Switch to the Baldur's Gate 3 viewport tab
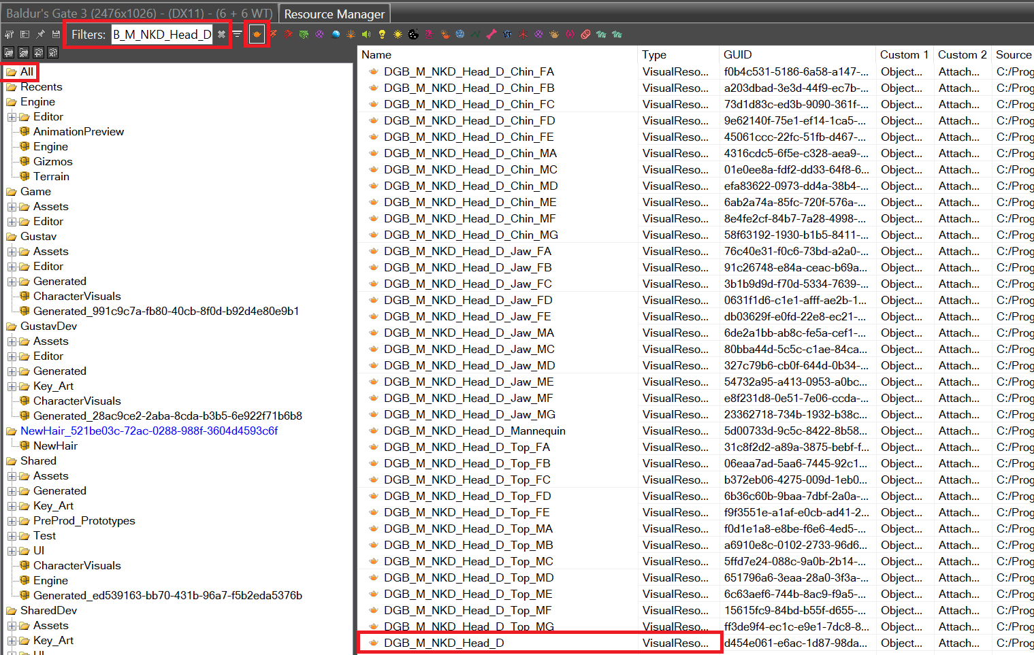 [139, 13]
